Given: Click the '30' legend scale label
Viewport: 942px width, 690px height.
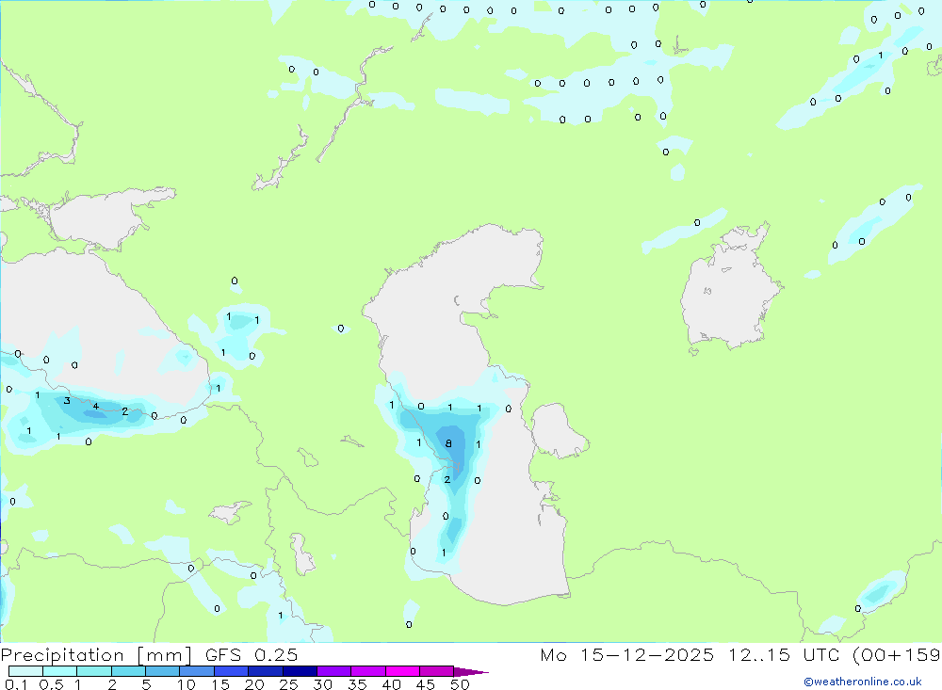Looking at the screenshot, I should tap(323, 684).
